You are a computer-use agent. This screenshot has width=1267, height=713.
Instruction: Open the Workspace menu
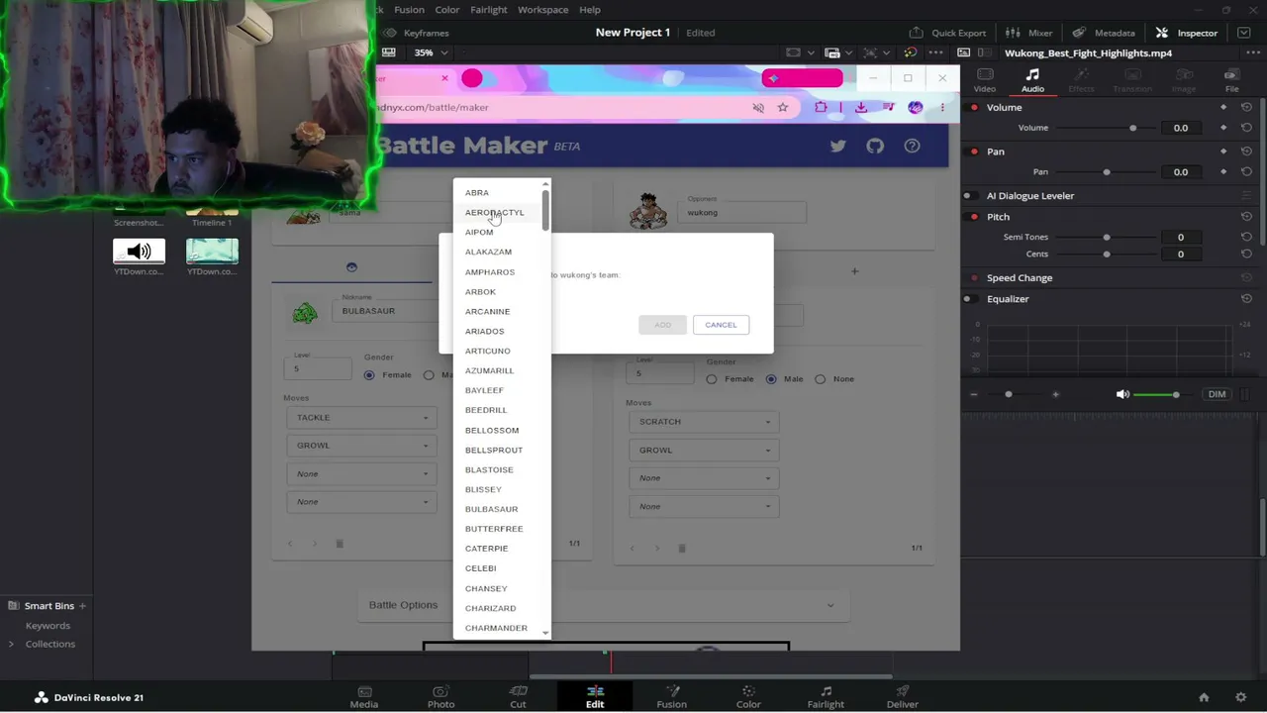542,10
